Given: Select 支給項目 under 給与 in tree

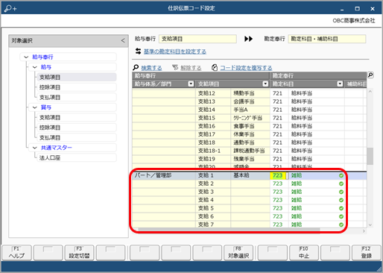Looking at the screenshot, I should point(77,77).
